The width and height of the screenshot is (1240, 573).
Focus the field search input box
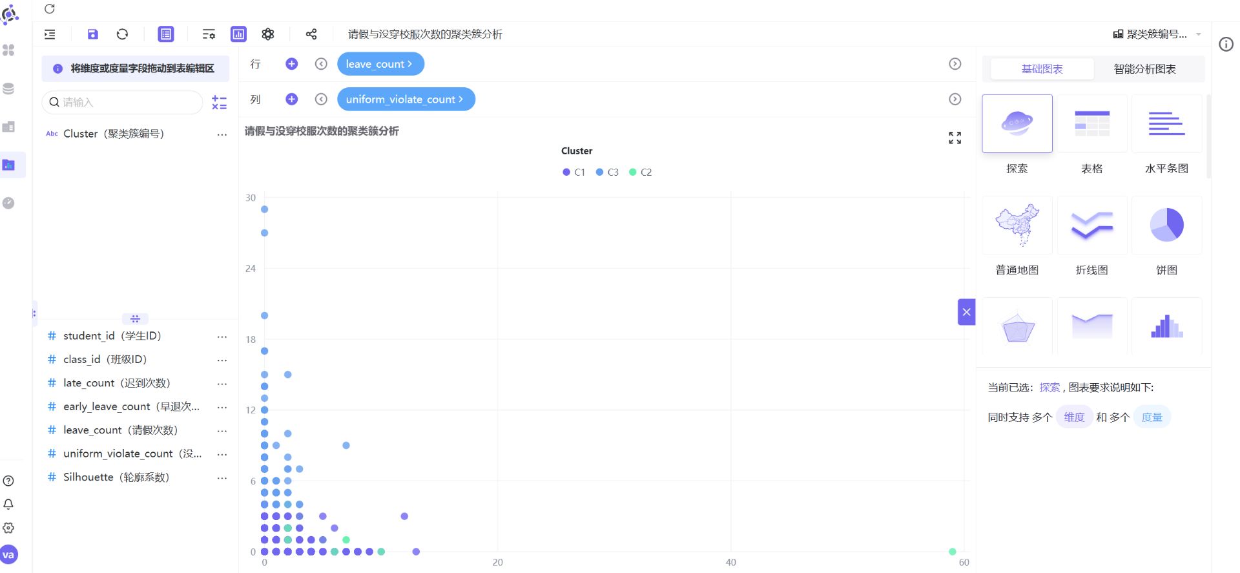coord(123,102)
